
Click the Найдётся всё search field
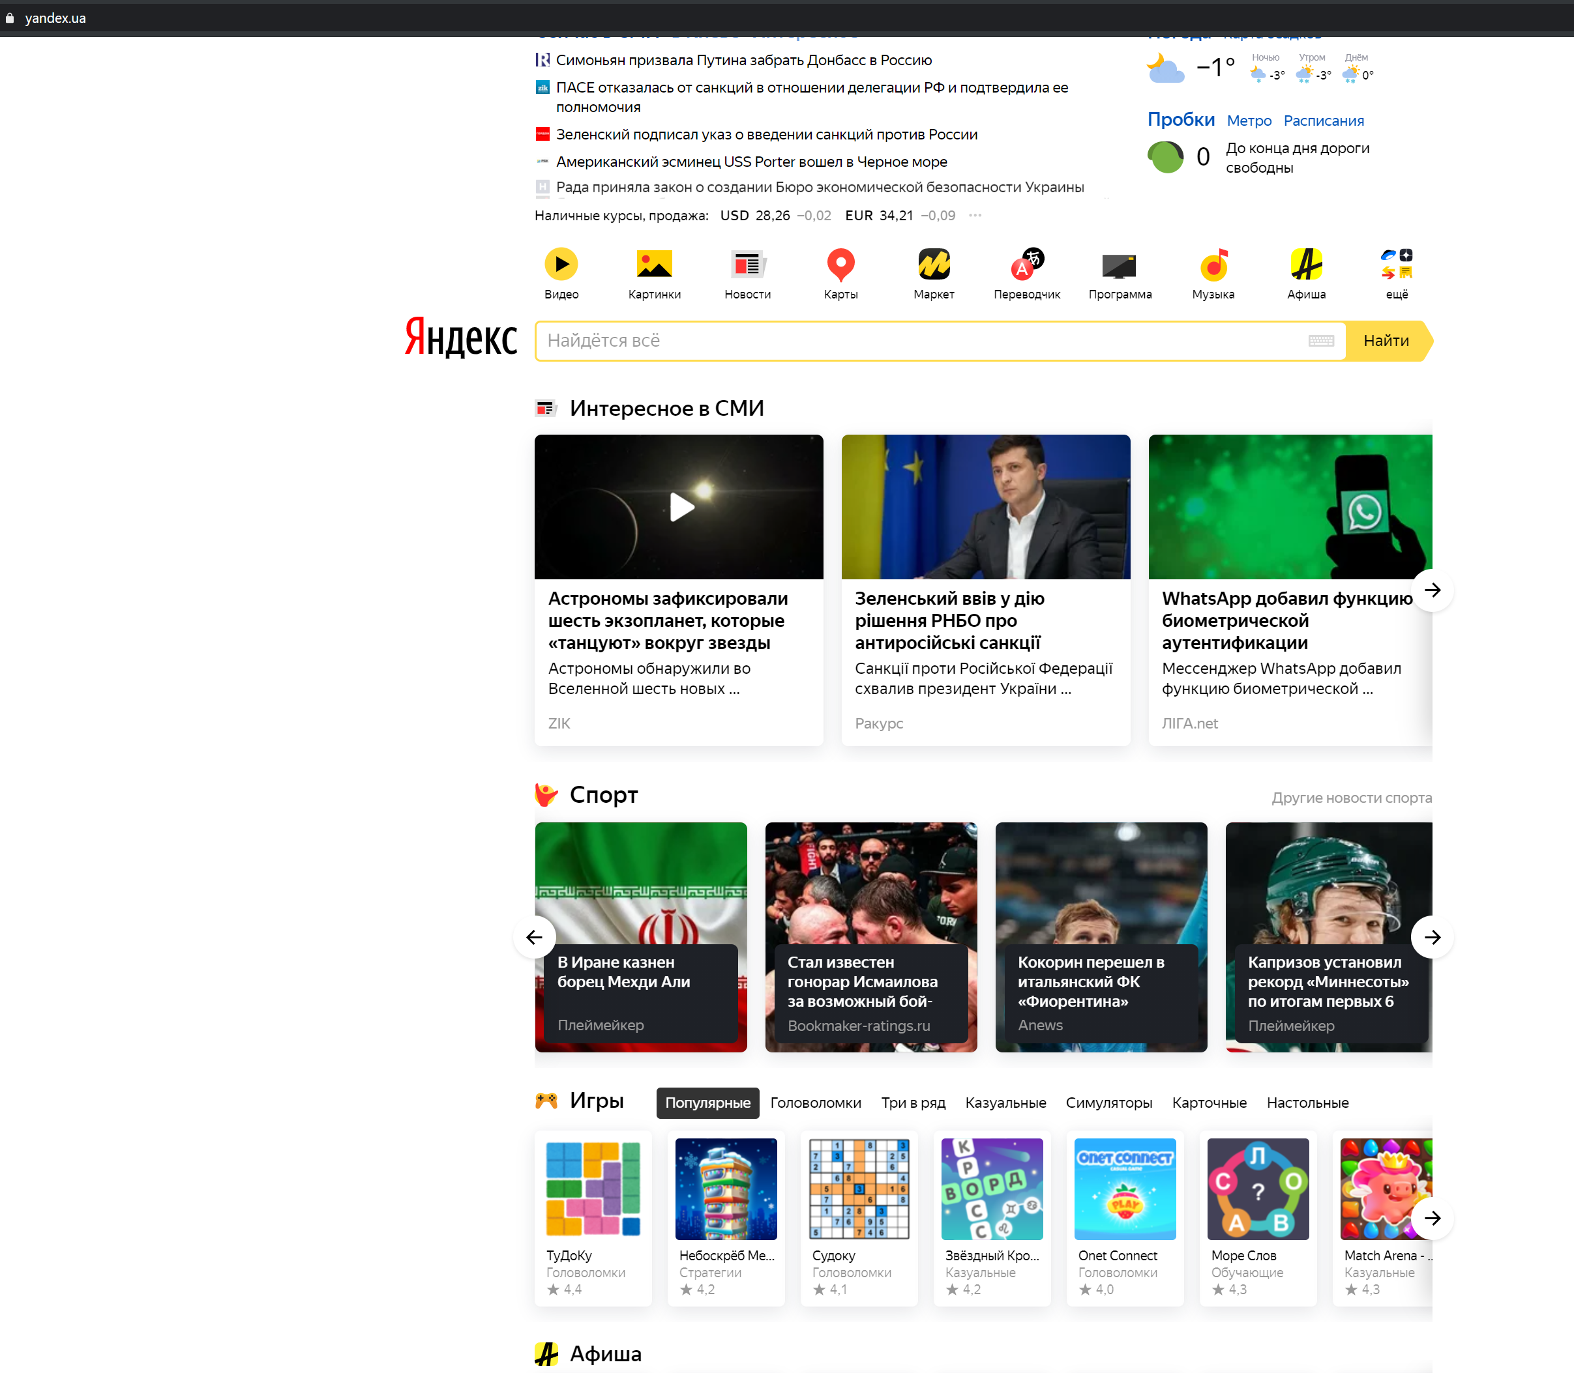click(920, 341)
